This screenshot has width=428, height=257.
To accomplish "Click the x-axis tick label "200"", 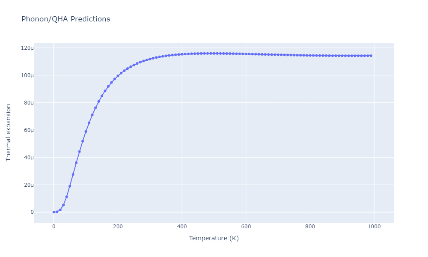I will tap(118, 227).
